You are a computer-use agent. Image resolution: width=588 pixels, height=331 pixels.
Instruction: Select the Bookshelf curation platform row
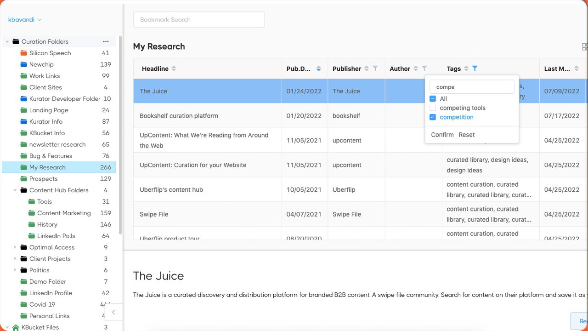[x=179, y=116]
